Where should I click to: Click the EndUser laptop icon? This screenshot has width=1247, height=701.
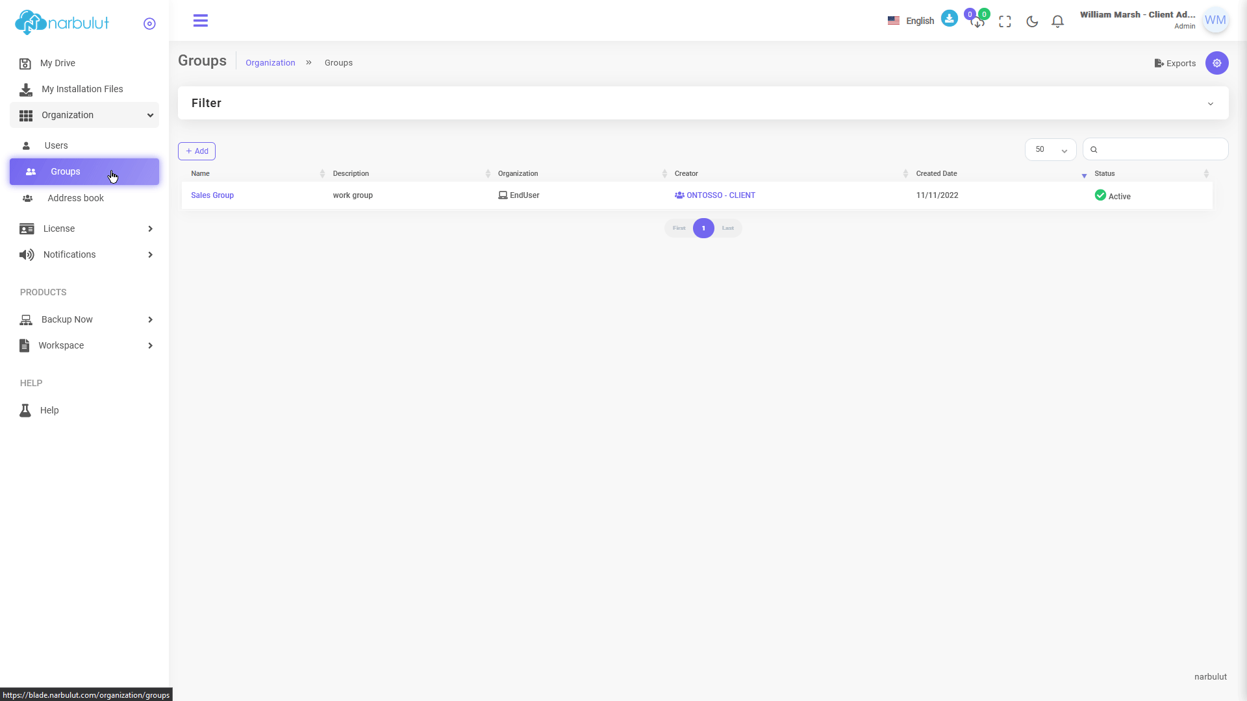503,195
